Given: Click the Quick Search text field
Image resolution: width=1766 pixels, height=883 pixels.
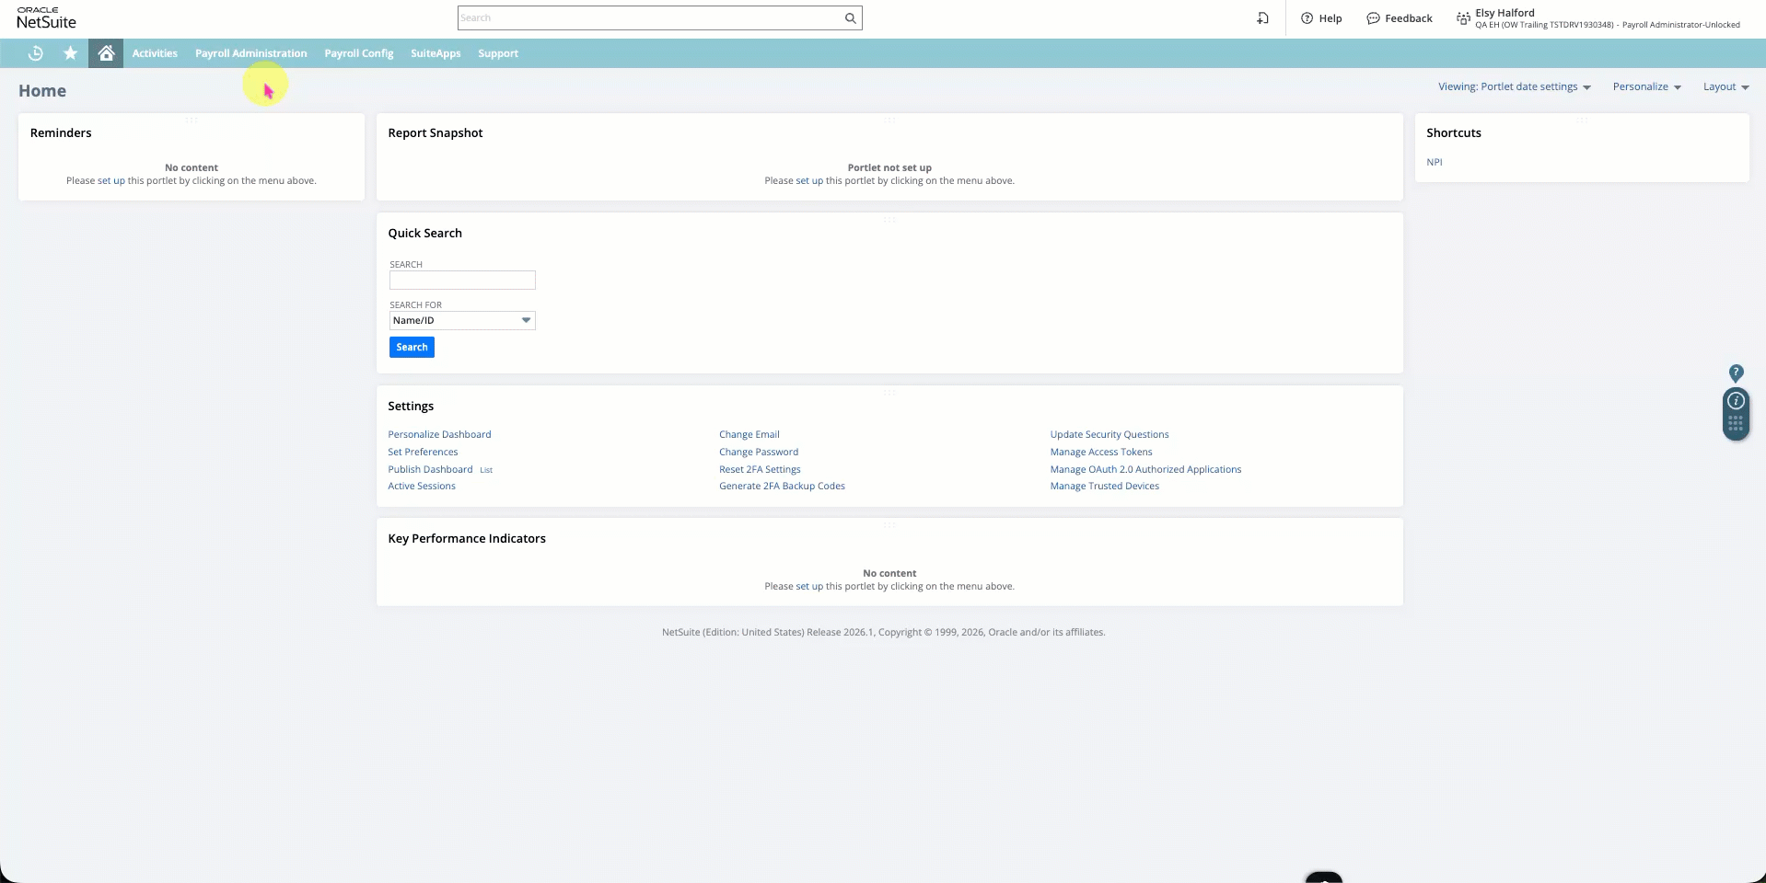Looking at the screenshot, I should [x=462, y=280].
